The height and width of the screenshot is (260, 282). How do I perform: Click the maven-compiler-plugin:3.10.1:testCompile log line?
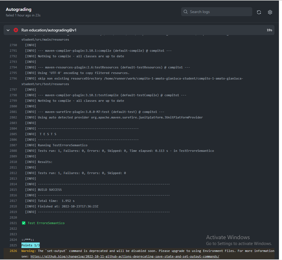[106, 95]
